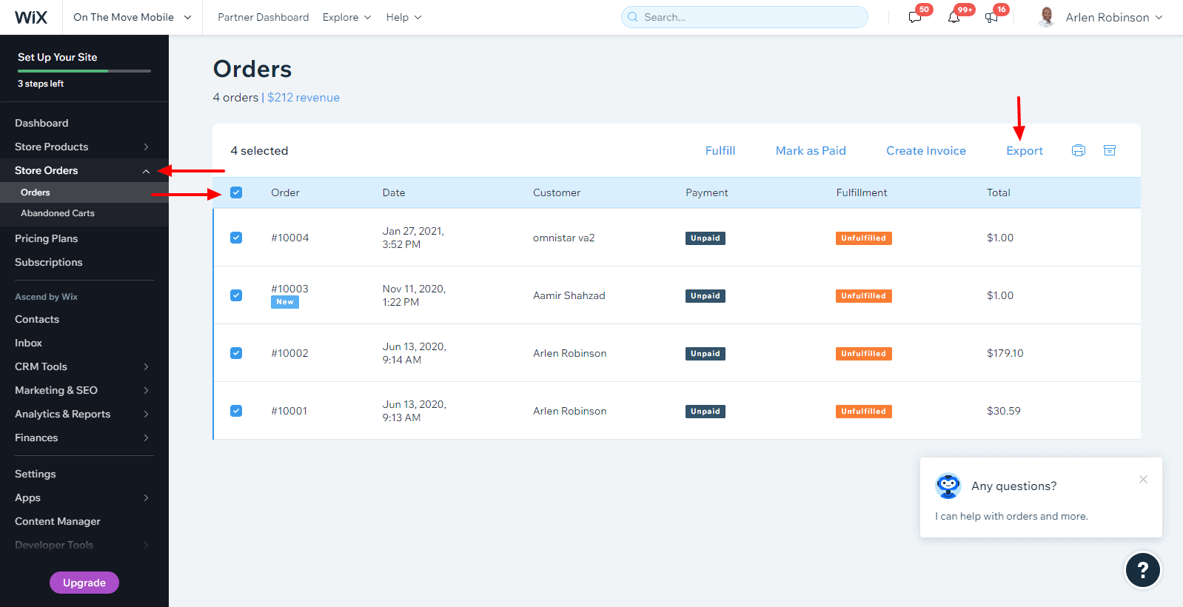Open Contacts in sidebar
The height and width of the screenshot is (607, 1183).
37,319
